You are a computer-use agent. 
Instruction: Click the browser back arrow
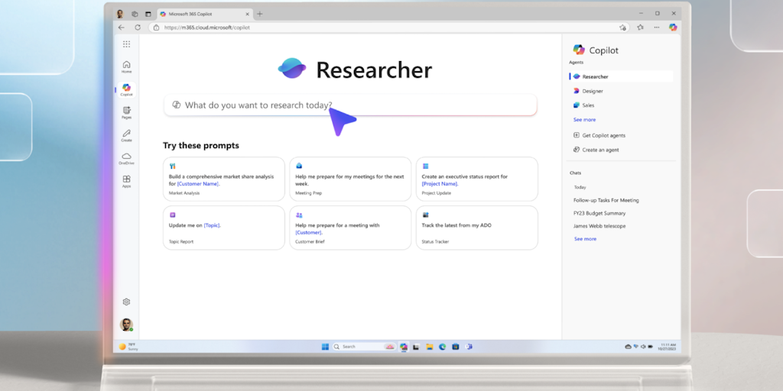click(122, 27)
